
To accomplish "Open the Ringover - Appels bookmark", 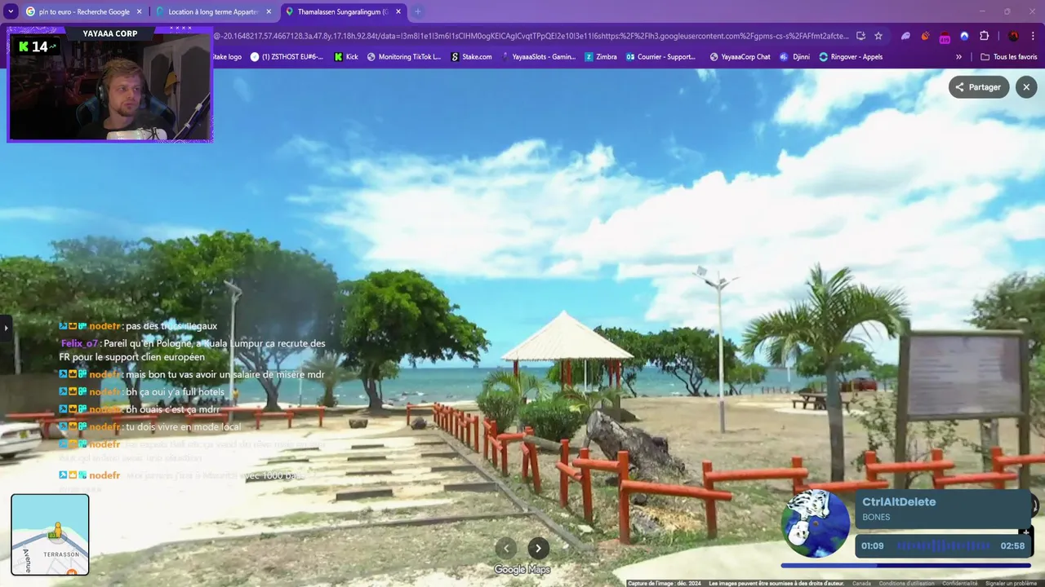I will pos(851,57).
